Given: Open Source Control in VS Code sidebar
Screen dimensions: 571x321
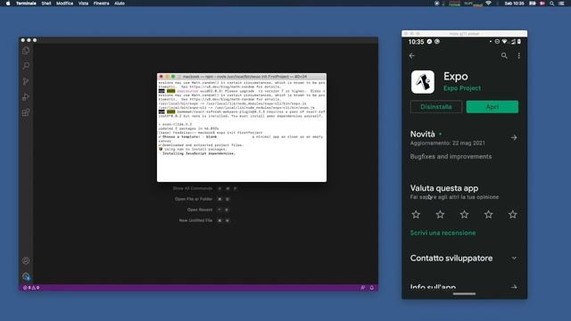Looking at the screenshot, I should point(26,81).
